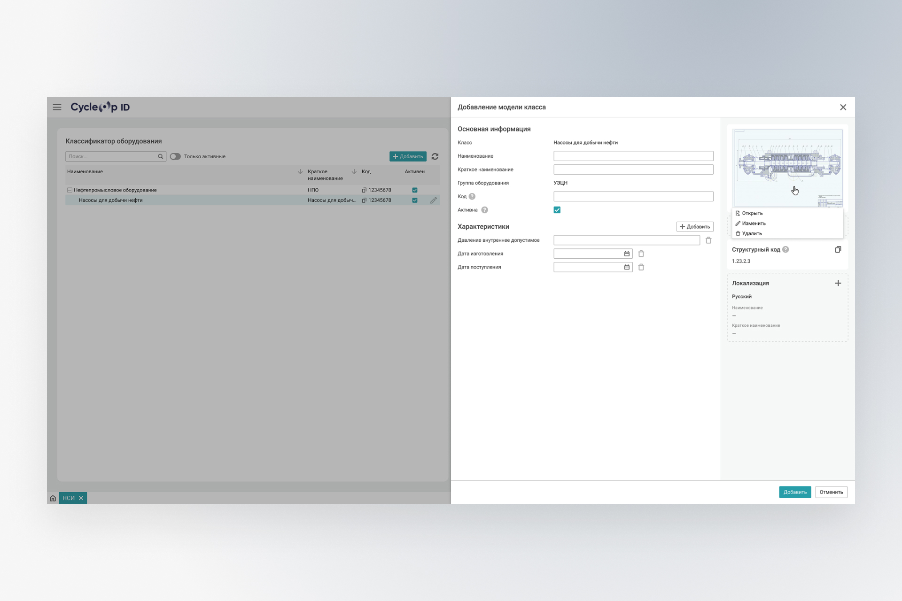The height and width of the screenshot is (601, 902).
Task: Open the hamburger menu
Action: tap(57, 107)
